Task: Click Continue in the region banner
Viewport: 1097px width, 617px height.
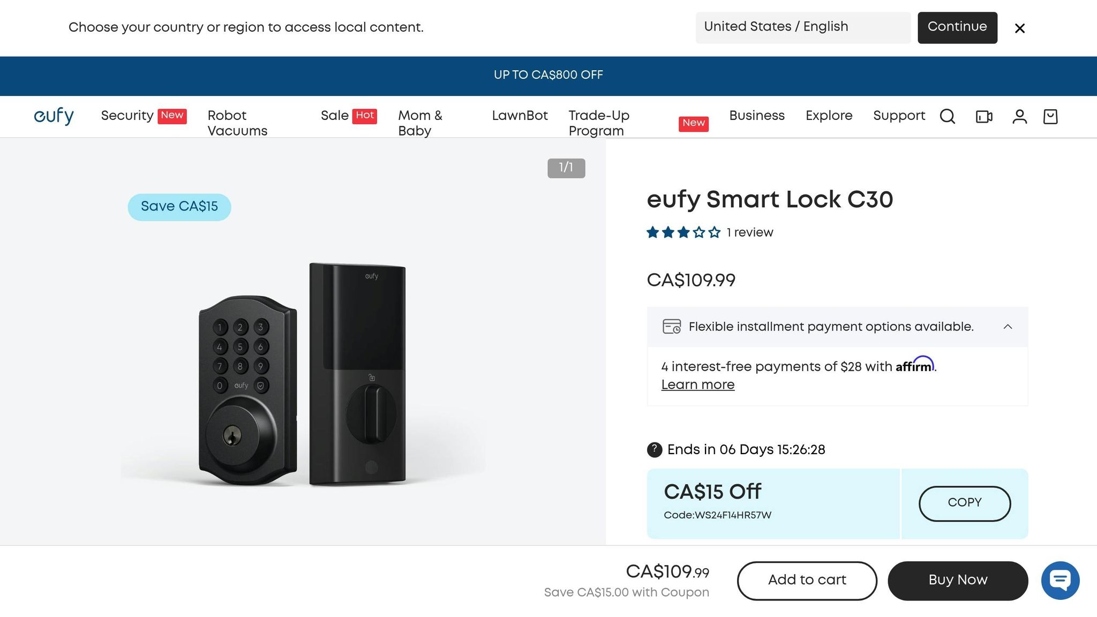Action: (x=957, y=27)
